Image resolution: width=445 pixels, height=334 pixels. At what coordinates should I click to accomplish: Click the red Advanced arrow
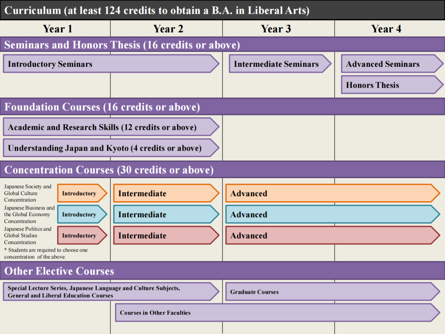click(x=332, y=235)
